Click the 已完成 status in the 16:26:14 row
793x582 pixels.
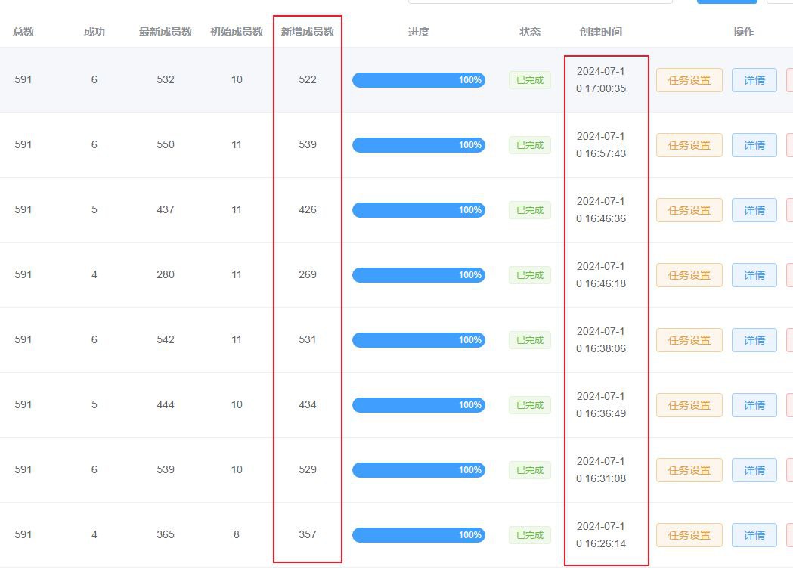pos(529,535)
